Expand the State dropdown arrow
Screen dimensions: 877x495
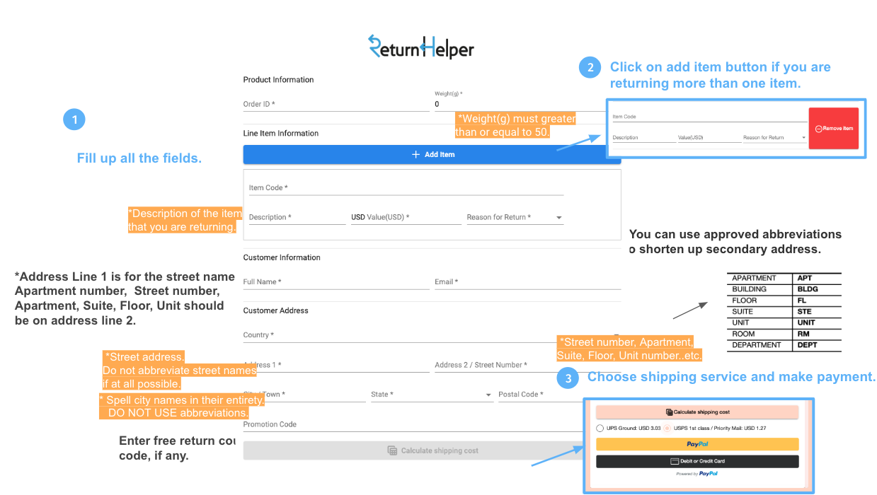(488, 395)
